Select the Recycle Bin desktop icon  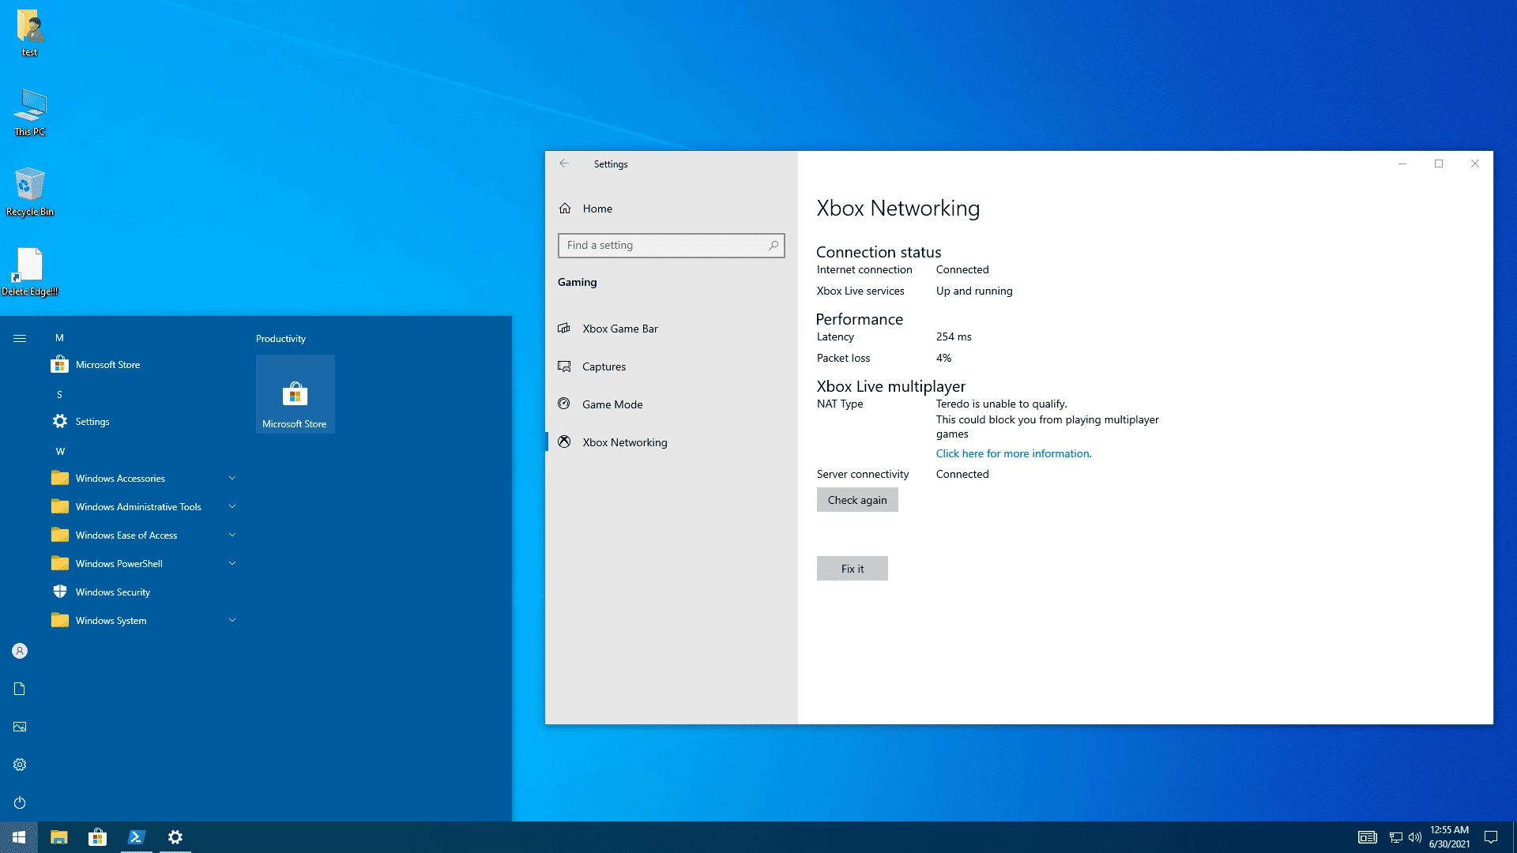pyautogui.click(x=30, y=192)
